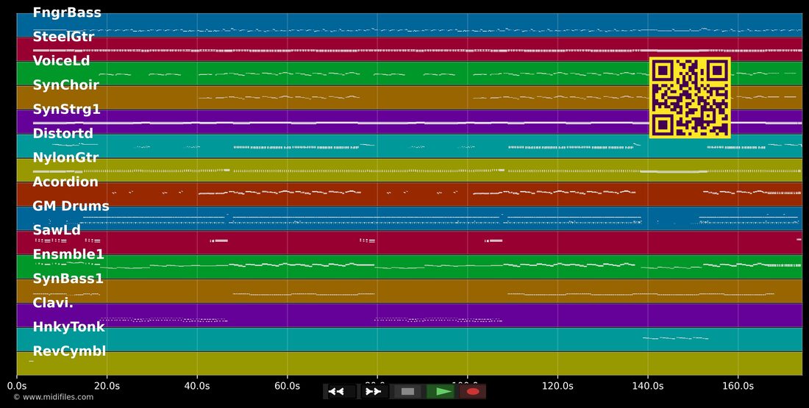This screenshot has height=408, width=809.
Task: Select the SynStrg1 track label
Action: [x=66, y=110]
